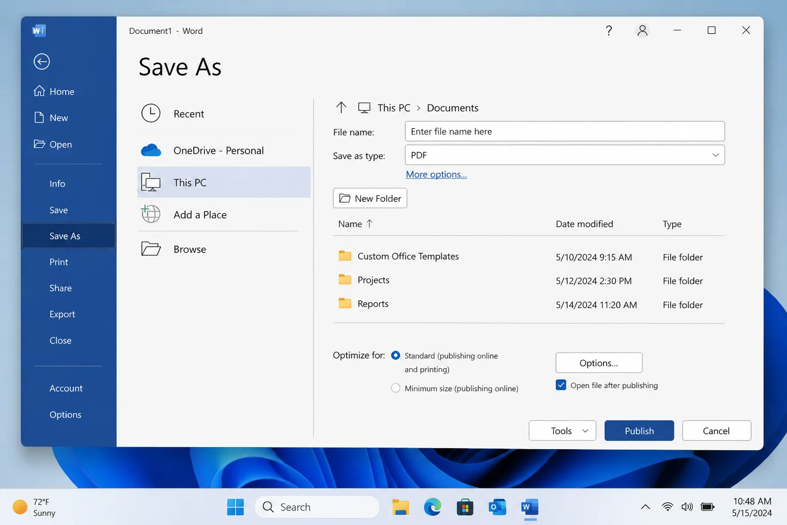The image size is (787, 525).
Task: Click the Publish button
Action: click(639, 431)
